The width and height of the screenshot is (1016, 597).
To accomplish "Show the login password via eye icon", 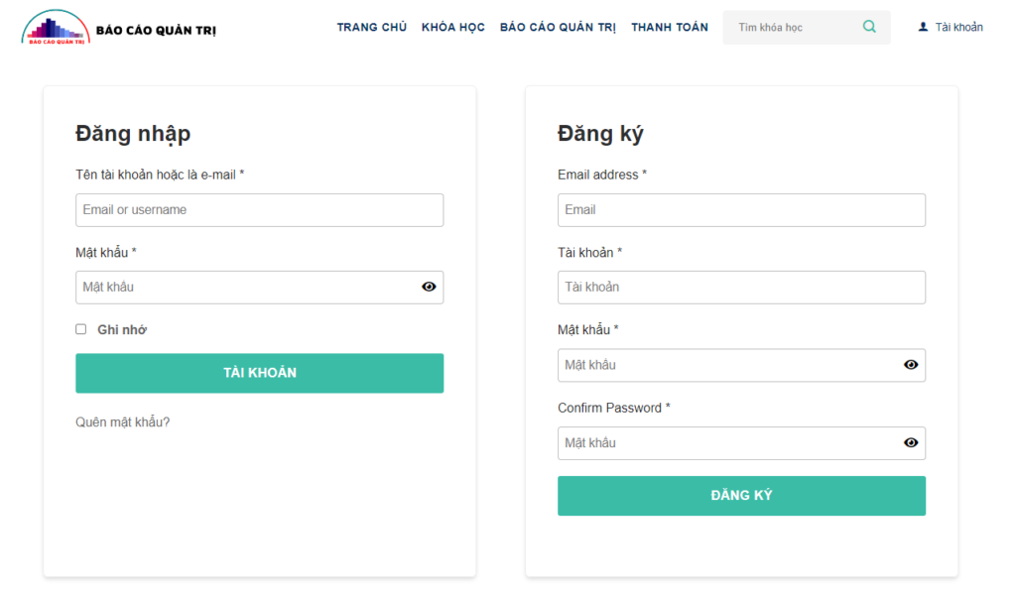I will (x=429, y=287).
